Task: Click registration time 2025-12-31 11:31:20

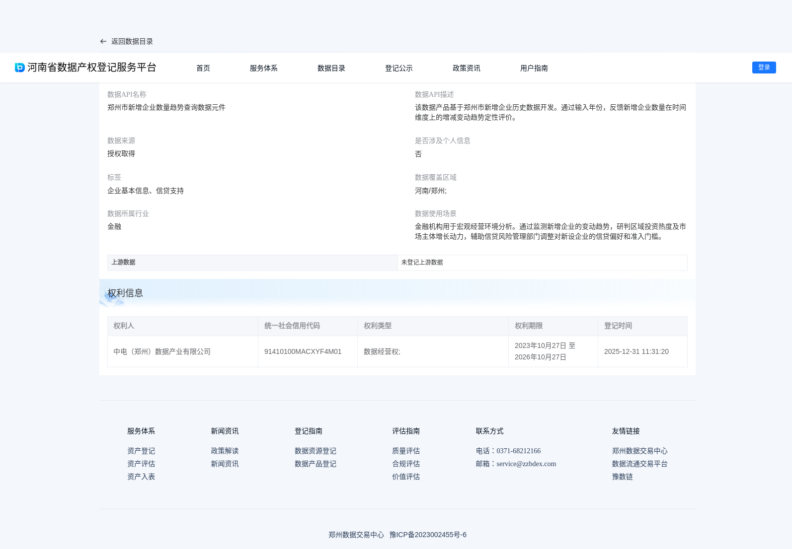Action: coord(636,351)
